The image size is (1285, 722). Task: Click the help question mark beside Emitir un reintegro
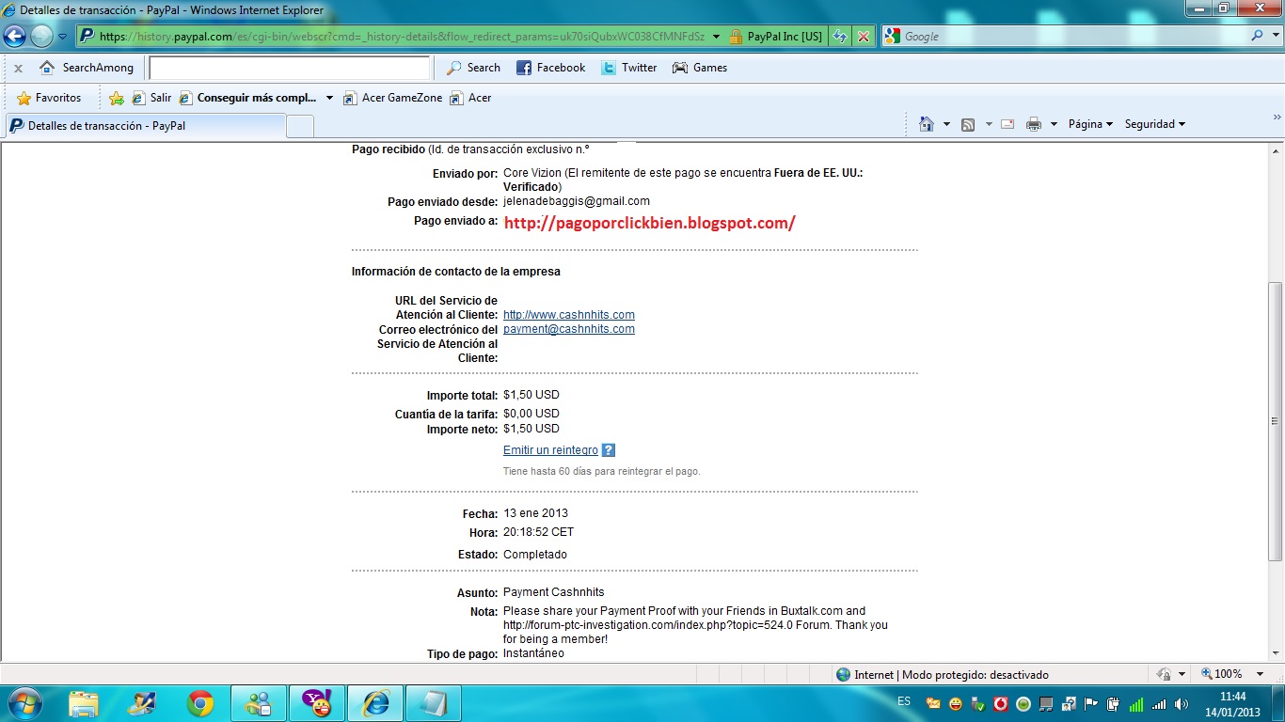(609, 450)
